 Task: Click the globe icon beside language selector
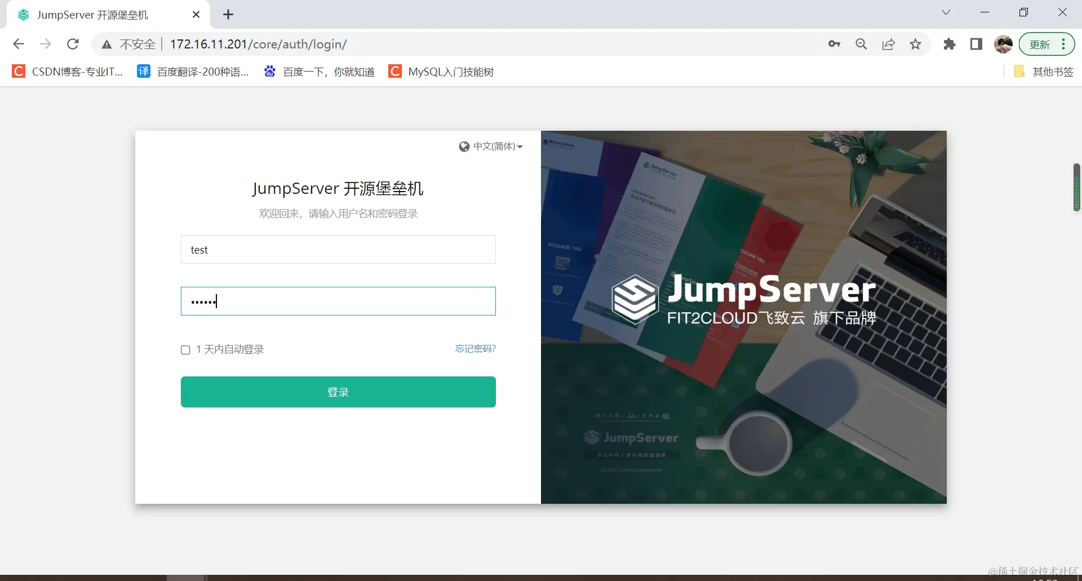pyautogui.click(x=464, y=147)
